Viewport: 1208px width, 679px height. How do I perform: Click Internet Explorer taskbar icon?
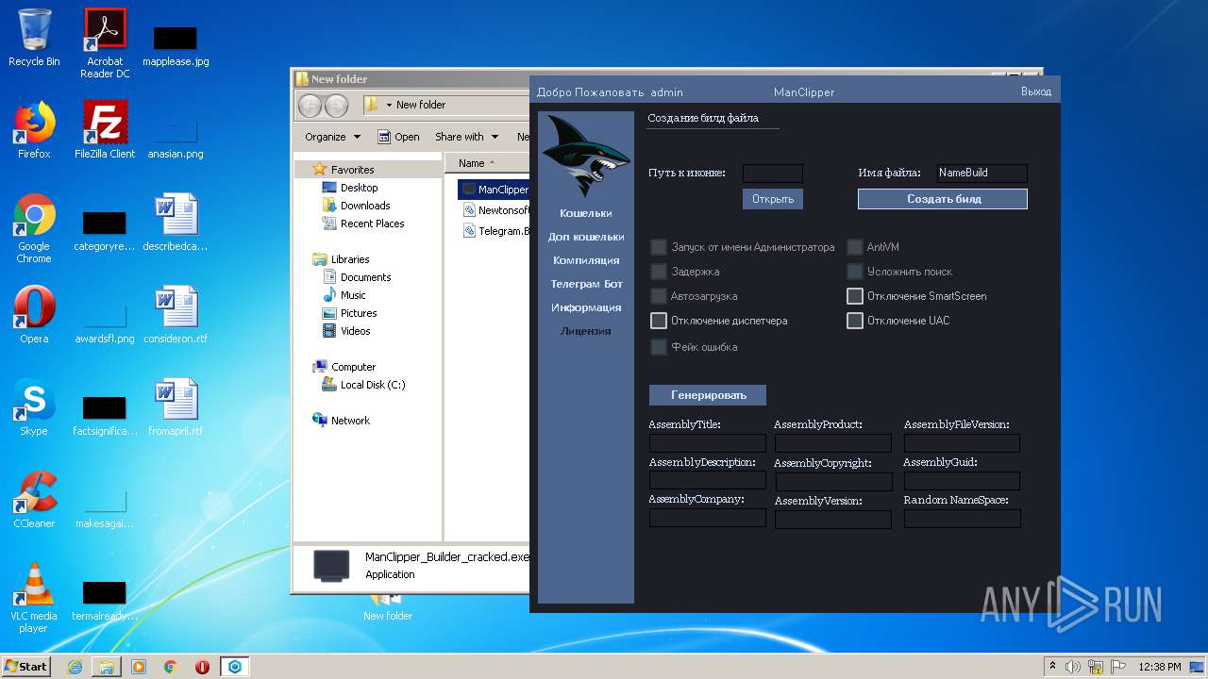(75, 667)
